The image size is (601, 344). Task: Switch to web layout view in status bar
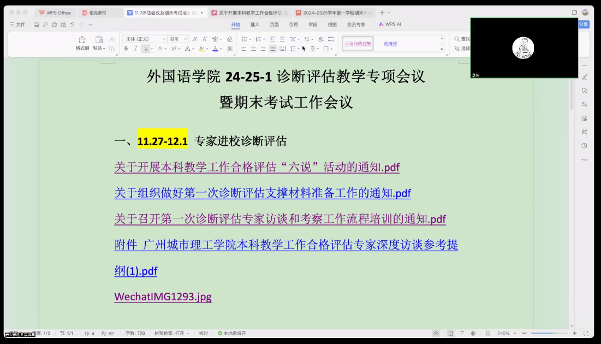pyautogui.click(x=473, y=333)
